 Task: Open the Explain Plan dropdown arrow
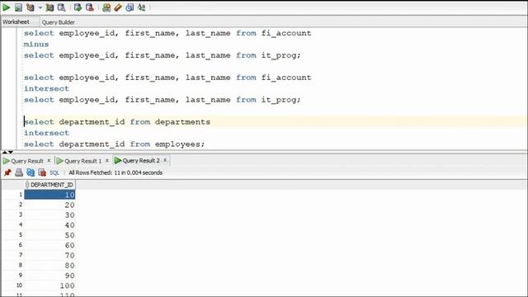tap(40, 7)
